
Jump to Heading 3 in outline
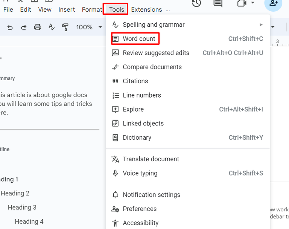click(x=22, y=208)
